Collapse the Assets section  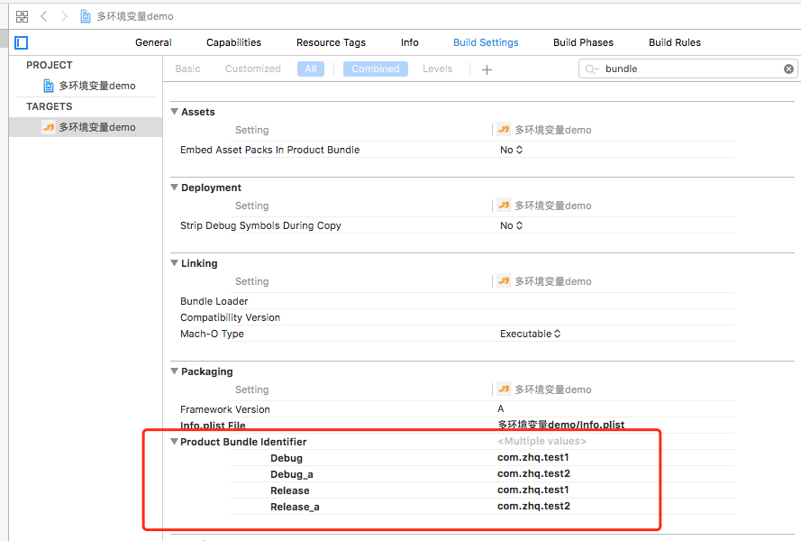click(174, 112)
